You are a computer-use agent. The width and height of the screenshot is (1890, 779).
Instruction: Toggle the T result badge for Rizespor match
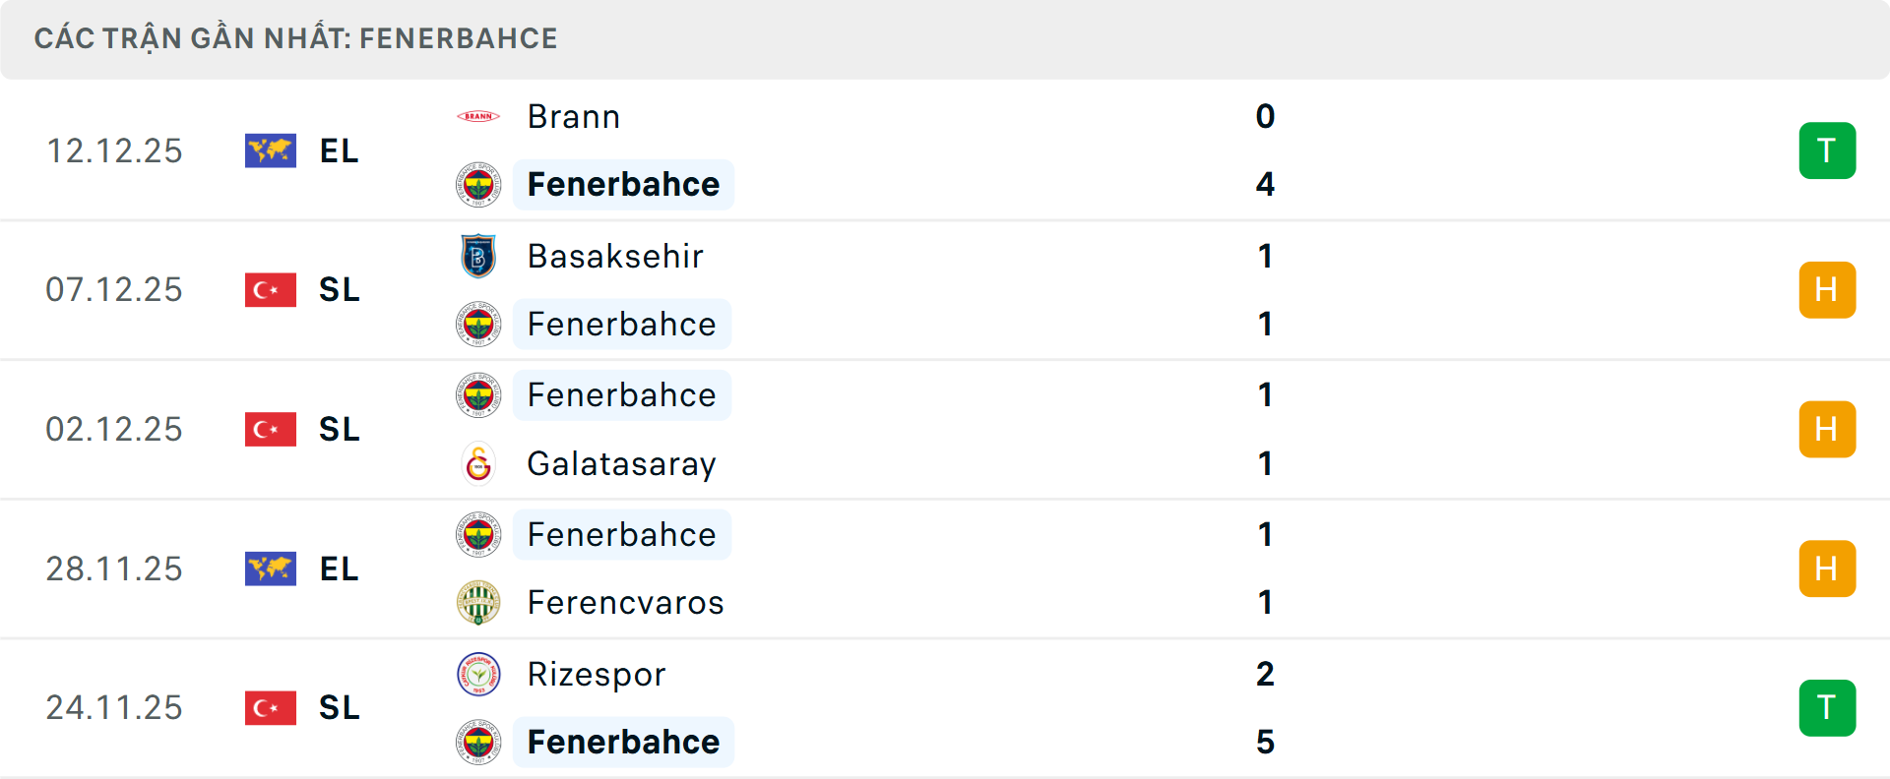coord(1827,707)
